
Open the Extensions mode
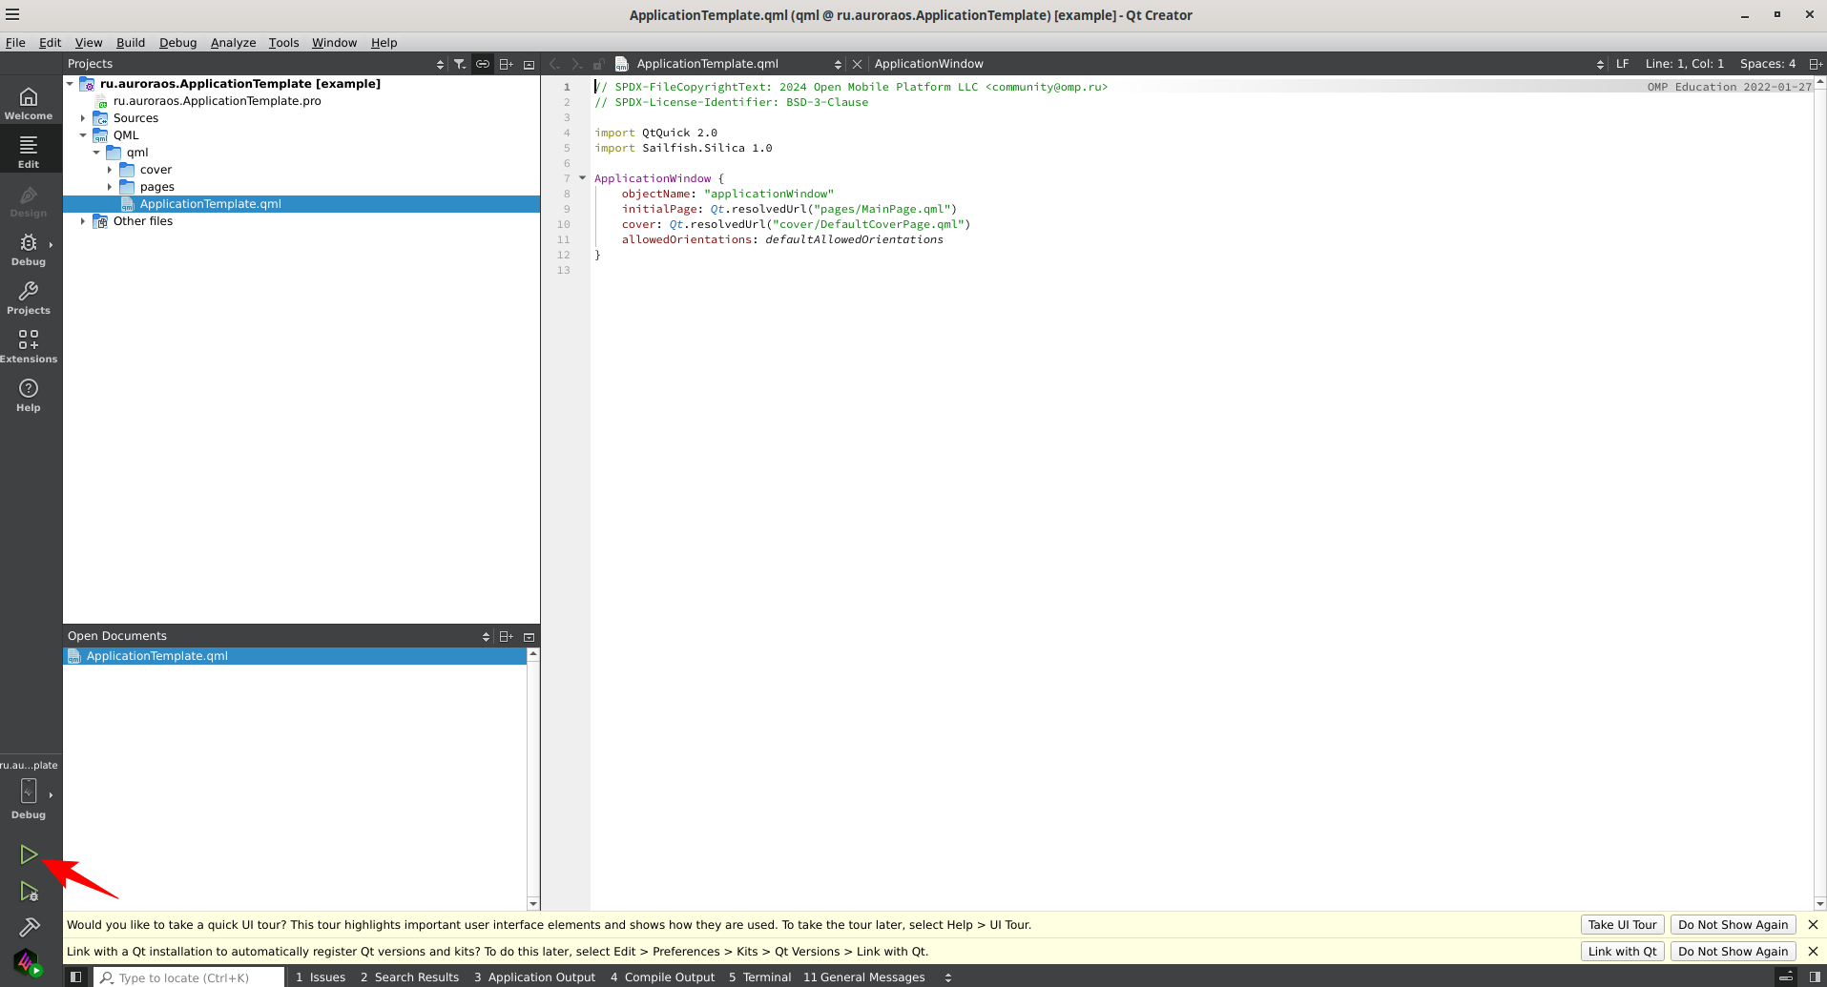(29, 347)
